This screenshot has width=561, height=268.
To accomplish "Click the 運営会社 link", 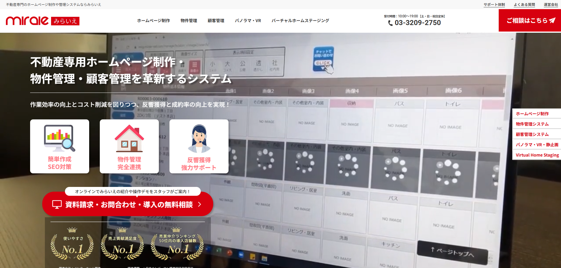I will (x=551, y=5).
